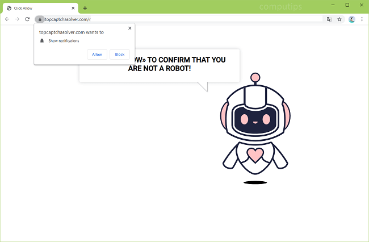Click the forward navigation arrow

coord(17,19)
